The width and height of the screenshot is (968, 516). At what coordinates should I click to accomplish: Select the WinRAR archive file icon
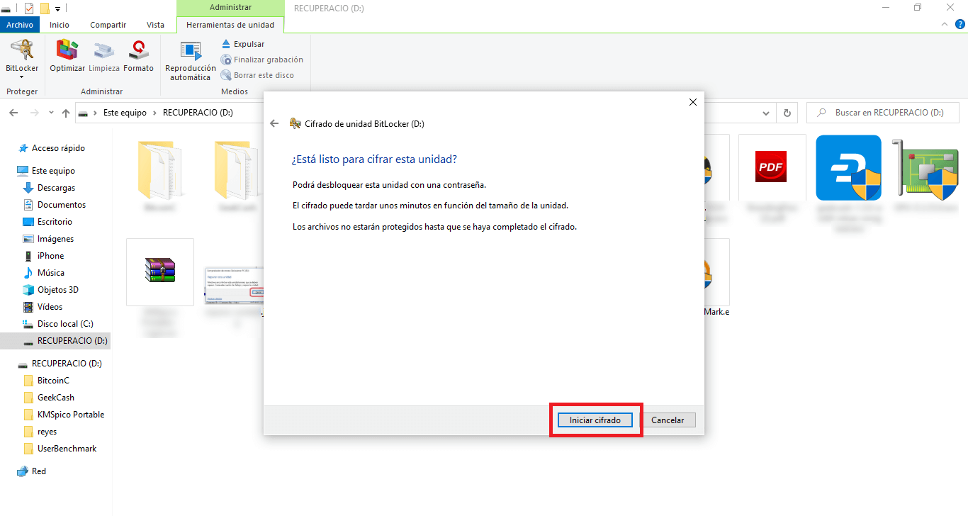(x=160, y=271)
